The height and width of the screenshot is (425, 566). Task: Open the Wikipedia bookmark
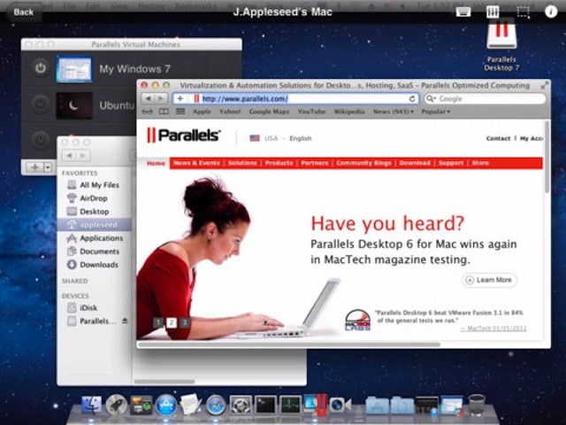[x=349, y=112]
